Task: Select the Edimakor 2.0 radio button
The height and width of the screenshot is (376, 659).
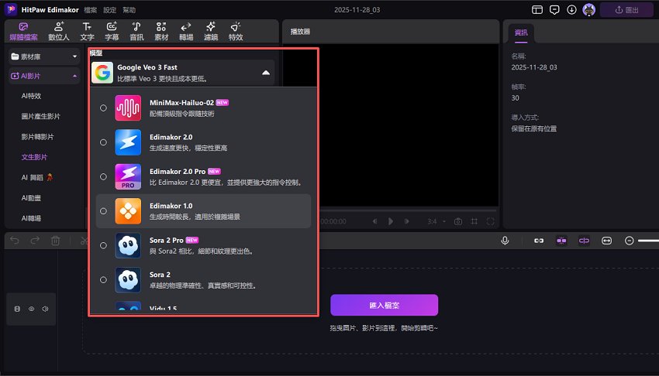Action: point(103,142)
